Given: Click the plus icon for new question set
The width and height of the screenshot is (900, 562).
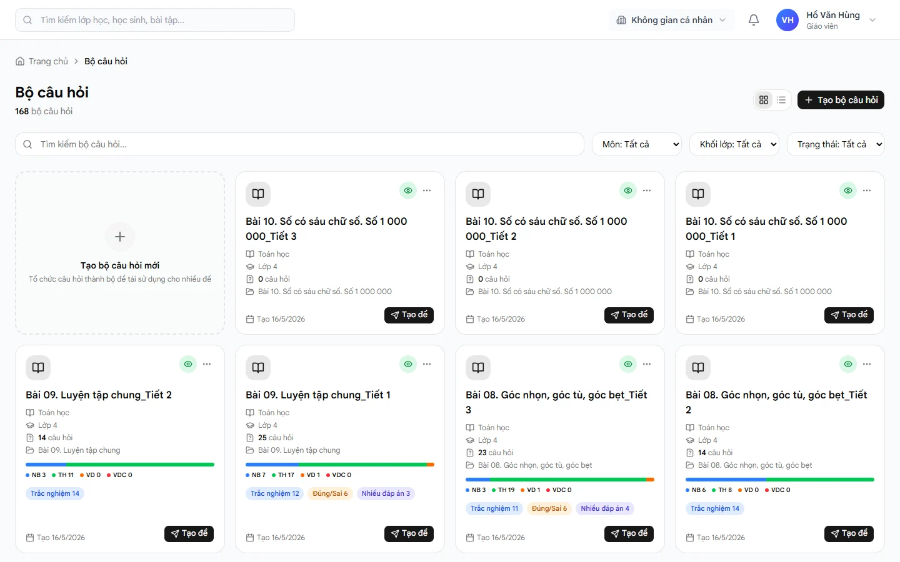Looking at the screenshot, I should [120, 237].
